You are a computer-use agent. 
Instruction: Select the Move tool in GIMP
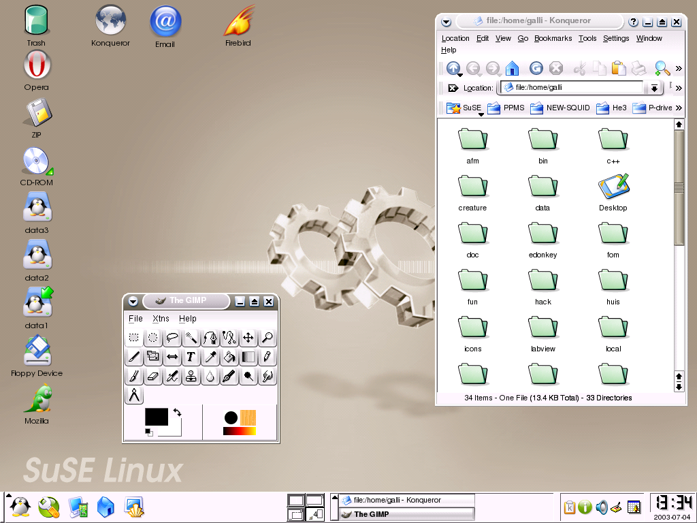coord(248,338)
